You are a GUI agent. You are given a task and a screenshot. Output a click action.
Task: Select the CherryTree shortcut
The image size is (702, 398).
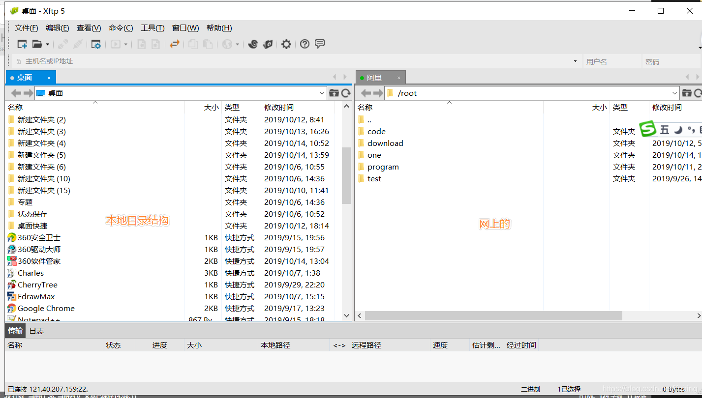pos(37,284)
